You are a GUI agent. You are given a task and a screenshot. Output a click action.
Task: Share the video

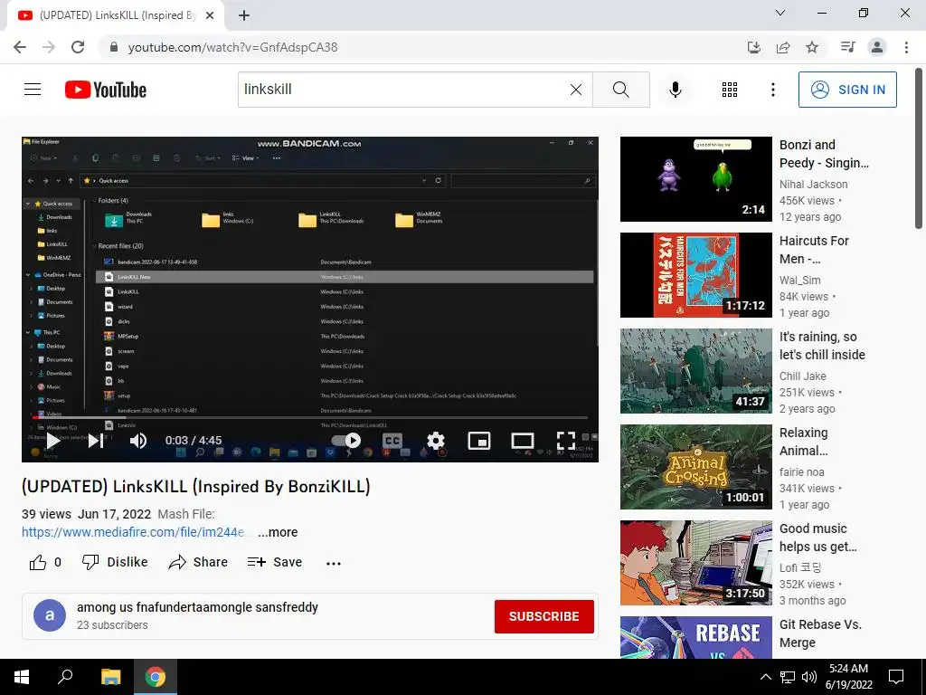tap(198, 562)
